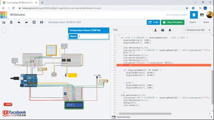The image size is (214, 120).
Task: Click the Export button
Action: coord(193,22)
